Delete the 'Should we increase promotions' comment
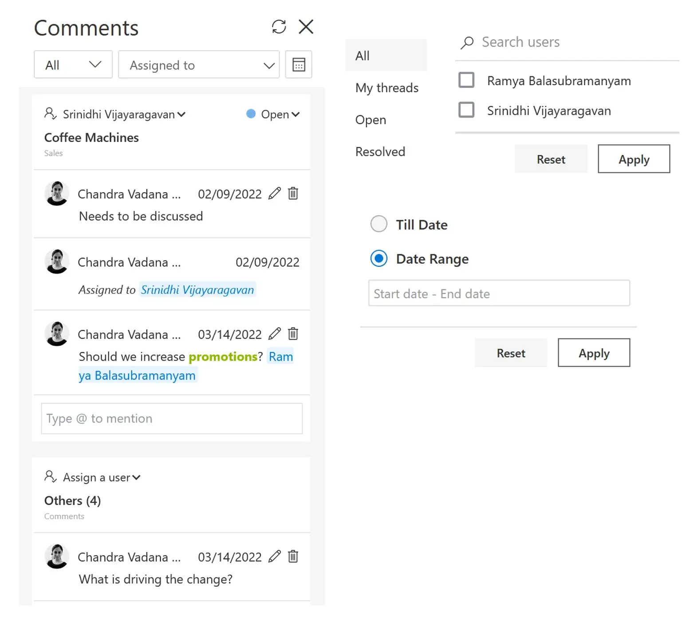 [293, 334]
